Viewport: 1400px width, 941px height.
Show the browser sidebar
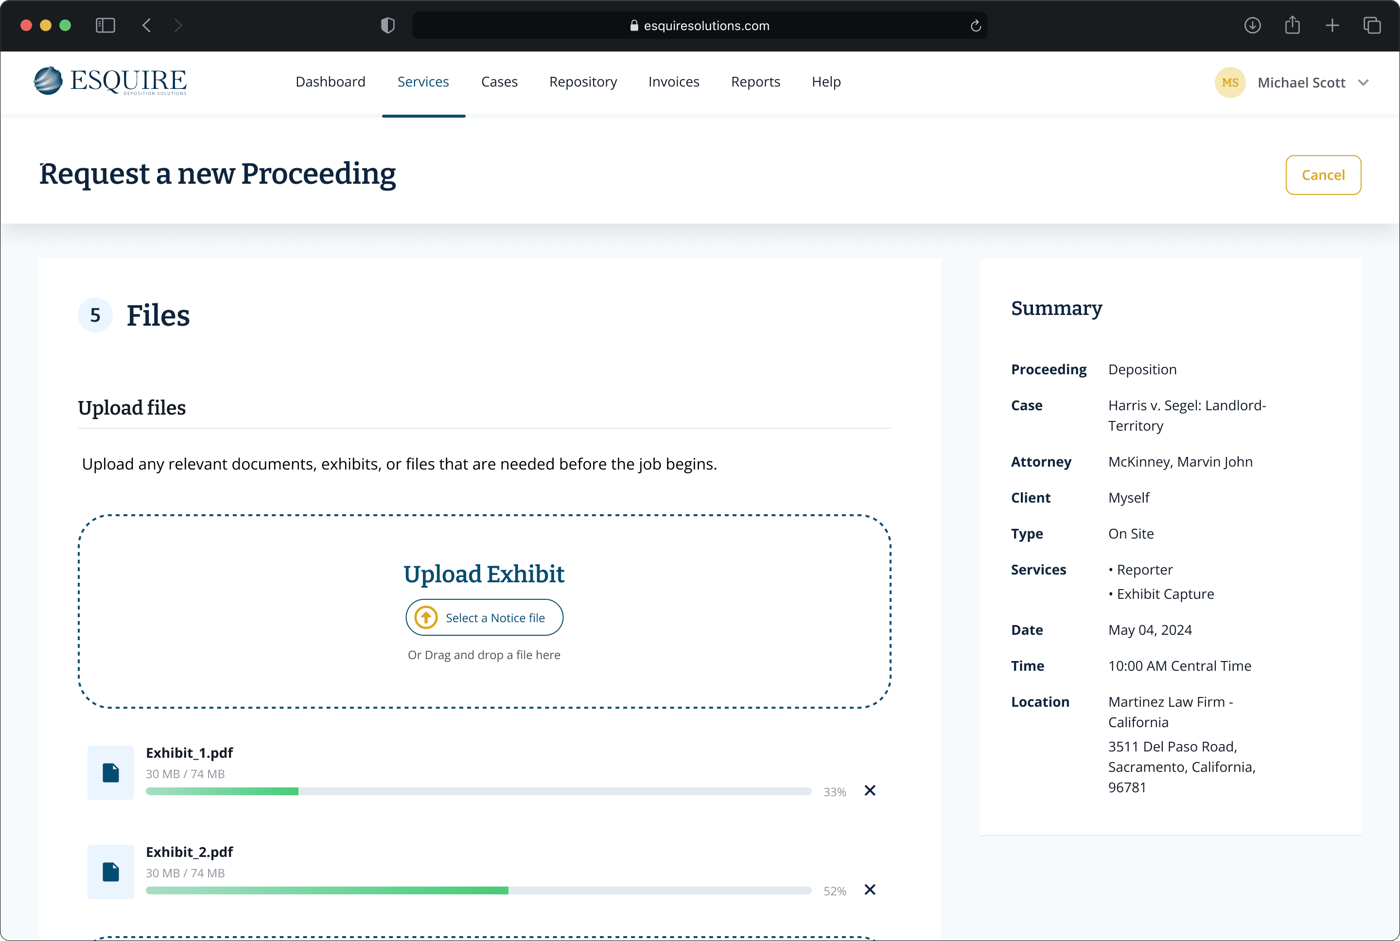point(105,25)
